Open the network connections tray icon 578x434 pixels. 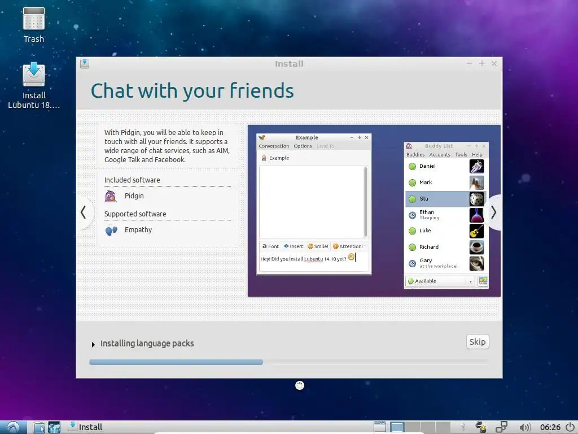(x=501, y=427)
